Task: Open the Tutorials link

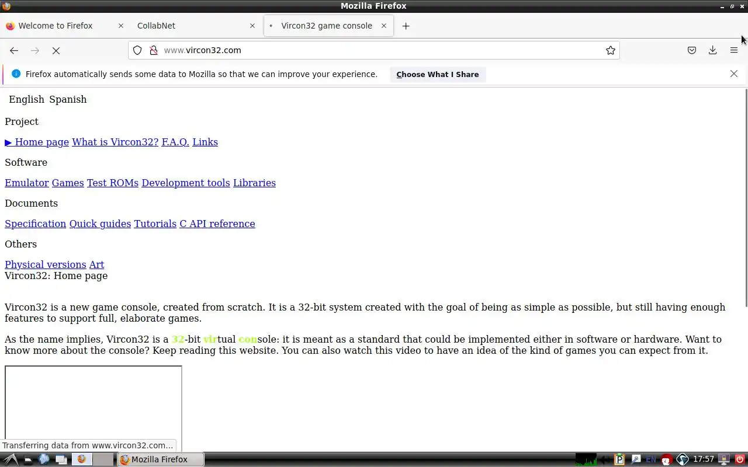Action: tap(155, 224)
